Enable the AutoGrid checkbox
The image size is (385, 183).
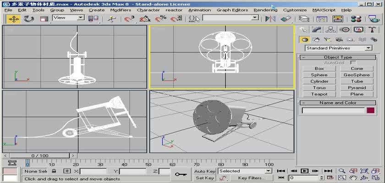[x=353, y=62]
